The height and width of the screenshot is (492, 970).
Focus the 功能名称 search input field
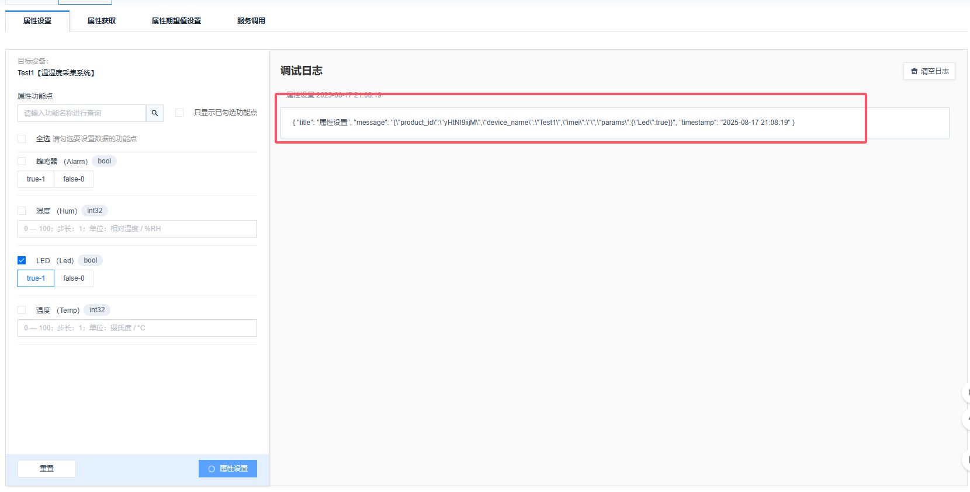82,113
